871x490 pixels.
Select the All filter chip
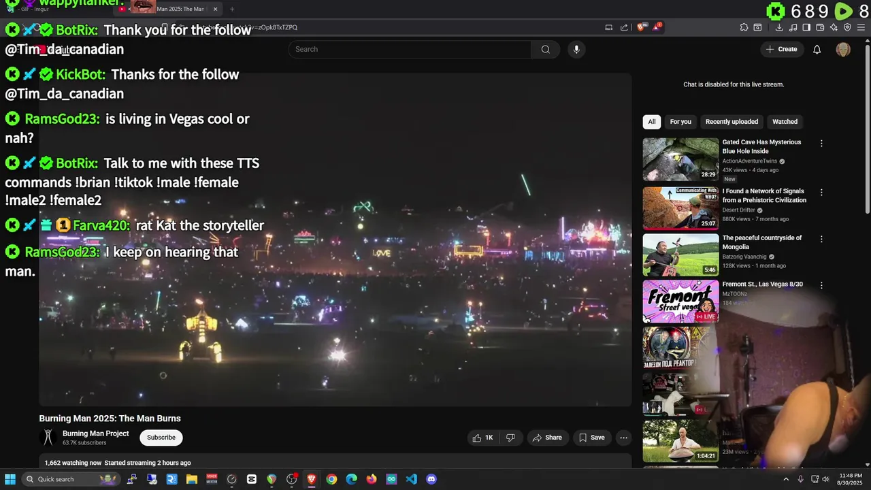pyautogui.click(x=652, y=122)
